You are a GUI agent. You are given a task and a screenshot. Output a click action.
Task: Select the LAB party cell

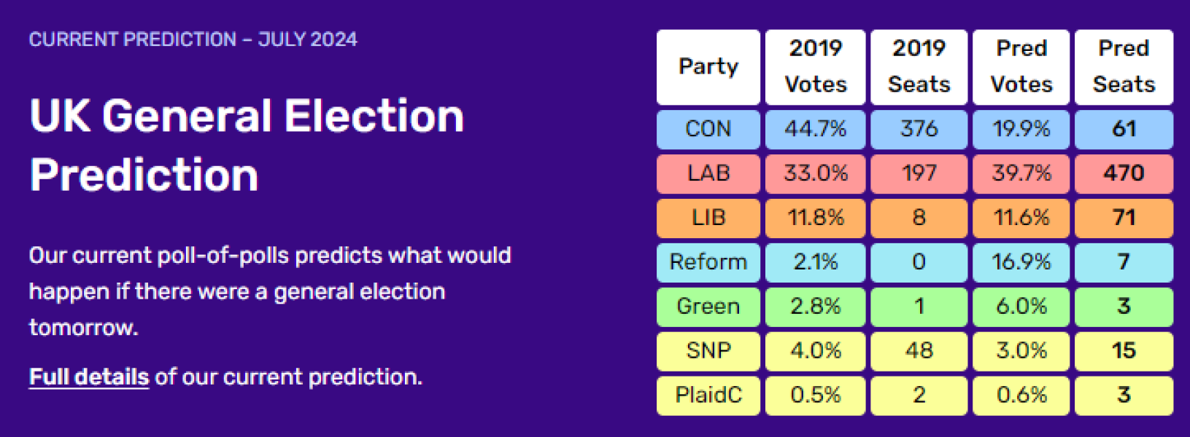click(x=708, y=173)
